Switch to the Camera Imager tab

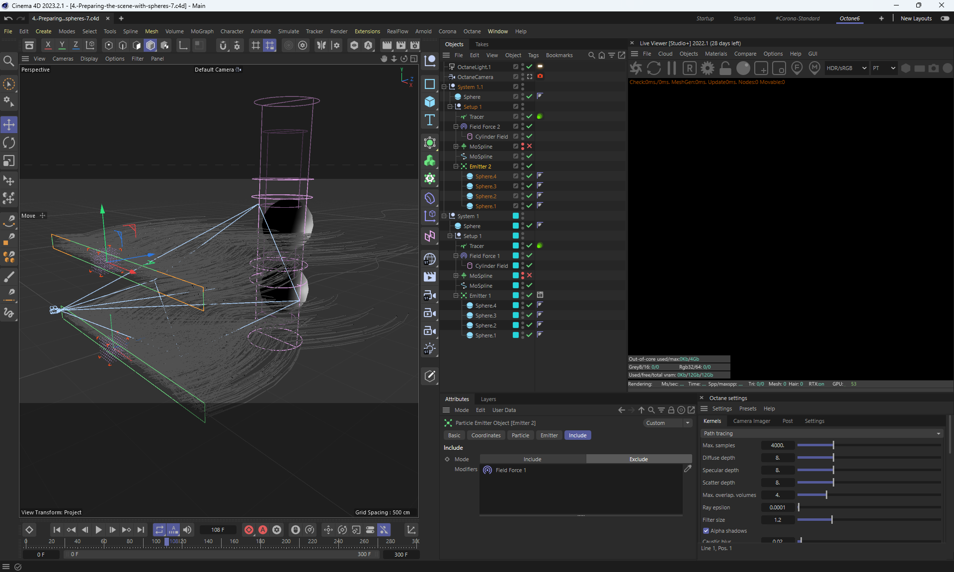(751, 421)
